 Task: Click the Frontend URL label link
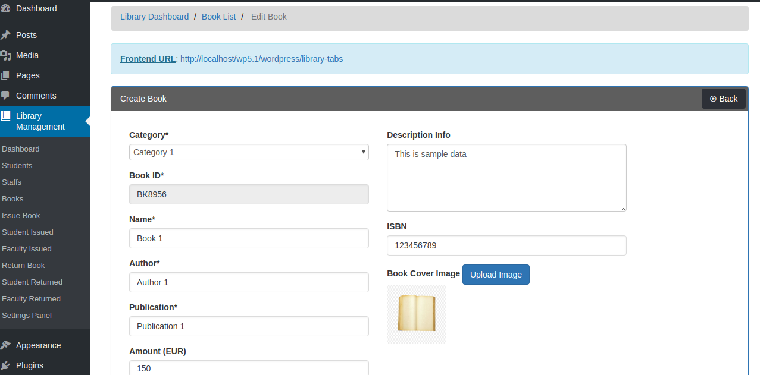click(148, 59)
